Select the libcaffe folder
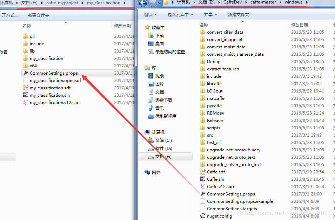This screenshot has height=220, width=335. tap(214, 83)
